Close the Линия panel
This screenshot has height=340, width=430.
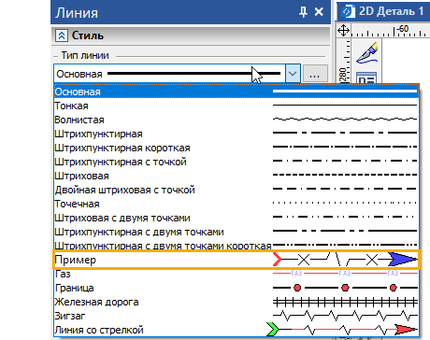[x=319, y=12]
